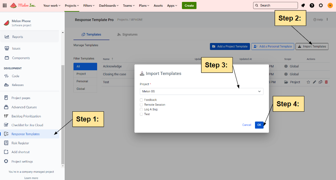
Task: Expand the Dashboards dropdown in navbar
Action: tap(109, 5)
